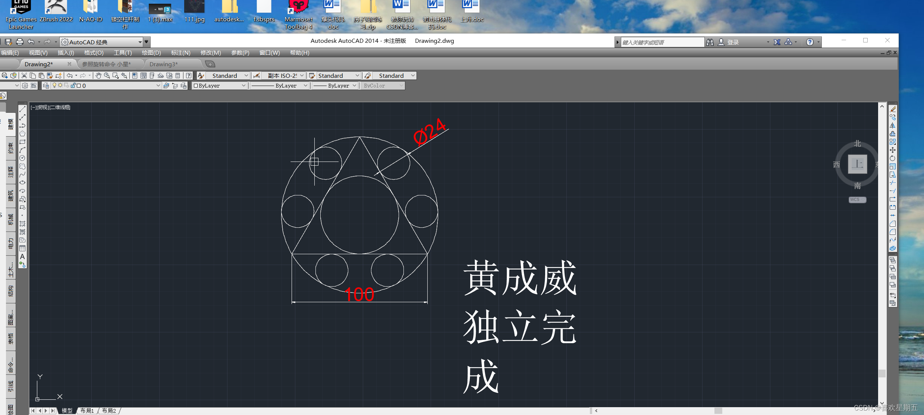Viewport: 924px width, 415px height.
Task: Click the search keyword input field
Action: [x=662, y=42]
